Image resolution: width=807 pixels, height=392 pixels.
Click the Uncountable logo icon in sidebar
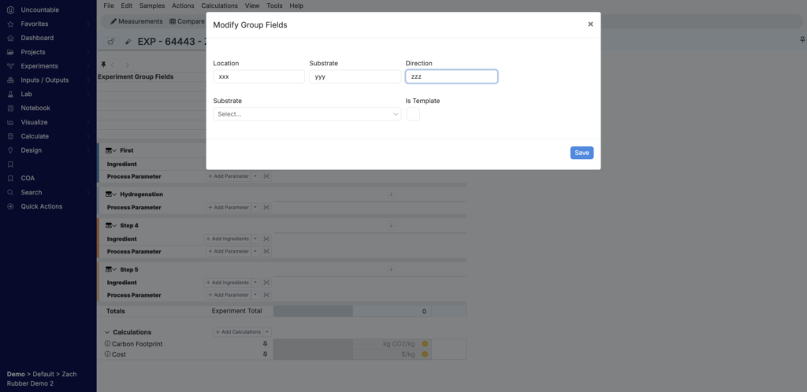coord(10,9)
